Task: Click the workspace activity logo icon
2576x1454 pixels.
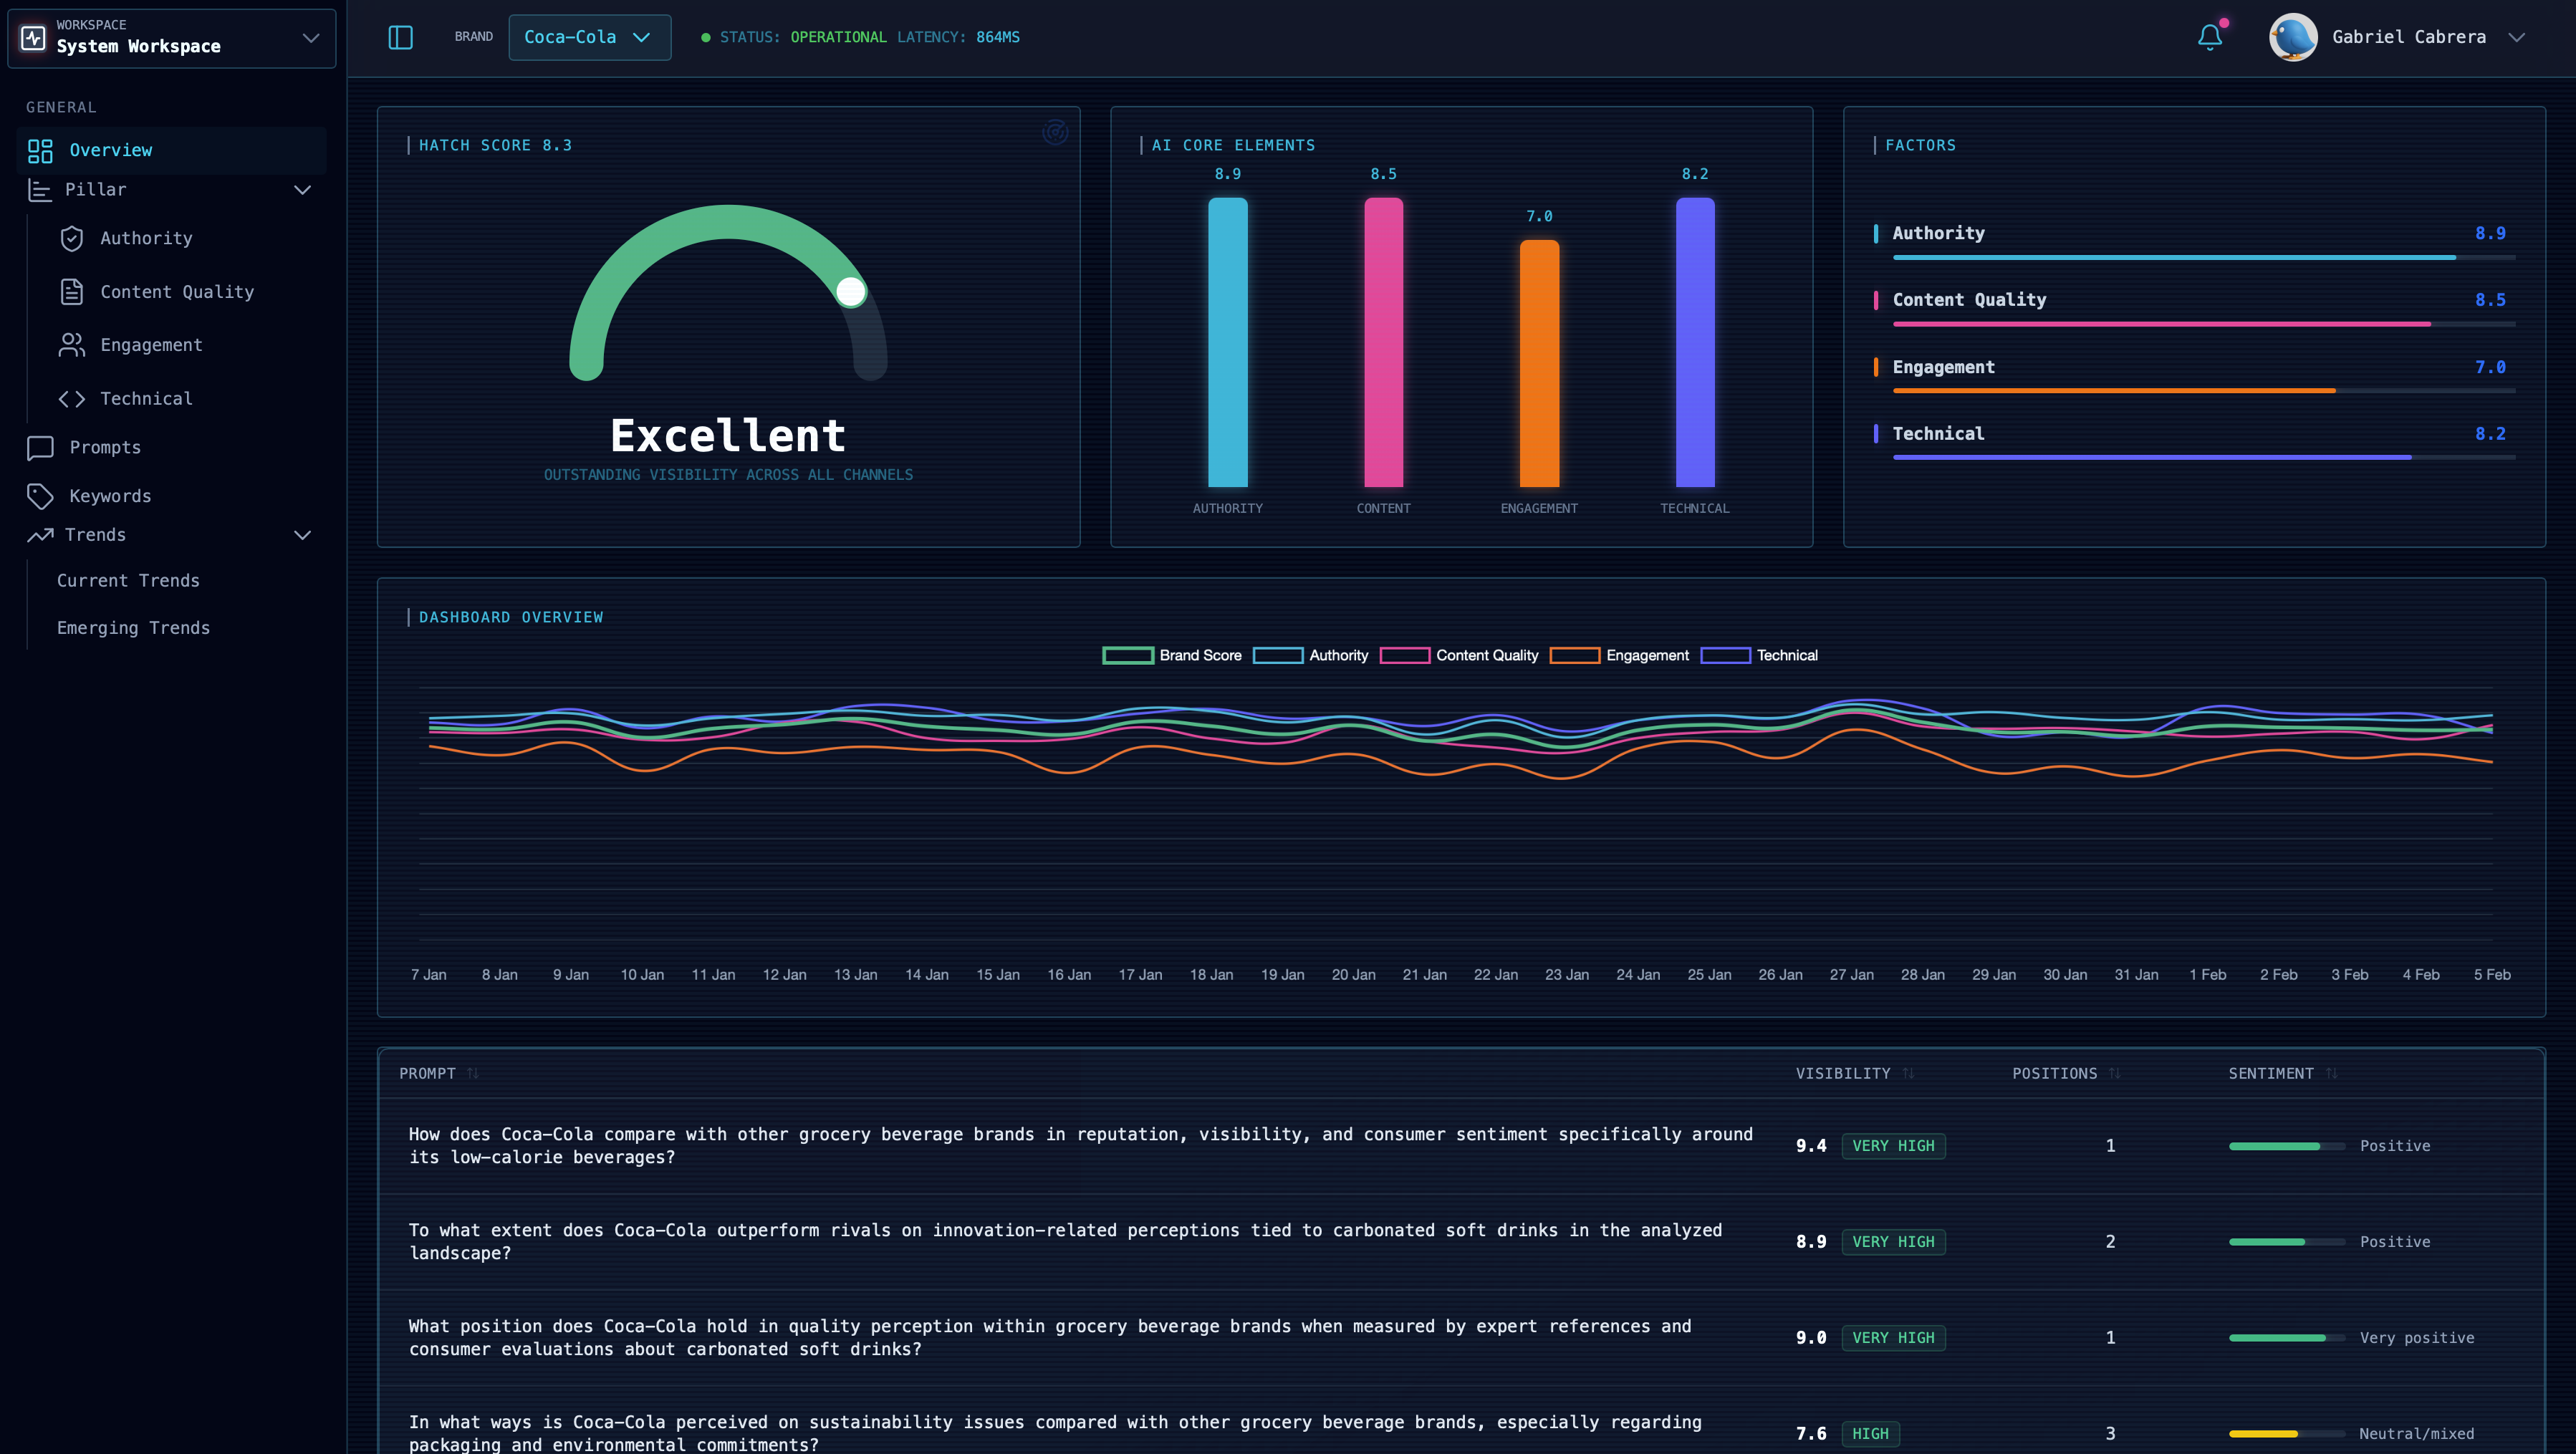Action: pos(33,38)
